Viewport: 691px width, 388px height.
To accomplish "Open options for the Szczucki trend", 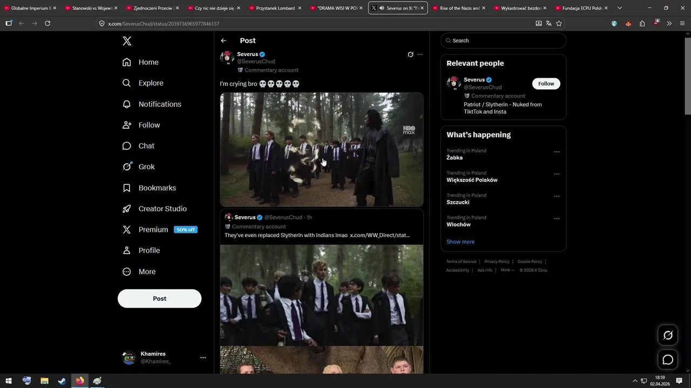I will pyautogui.click(x=557, y=196).
